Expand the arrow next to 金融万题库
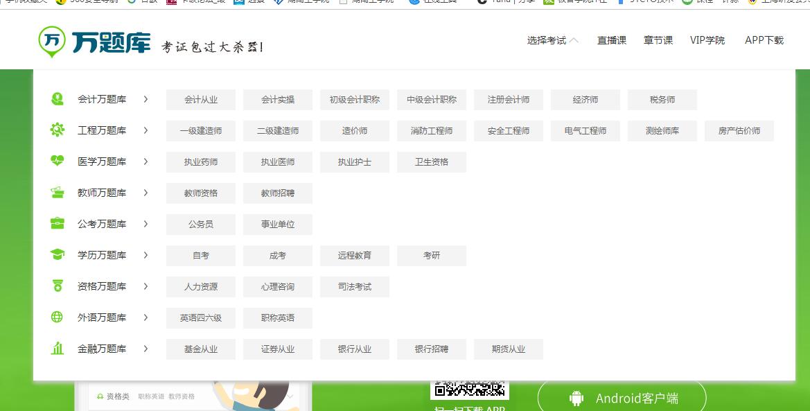 (x=146, y=349)
